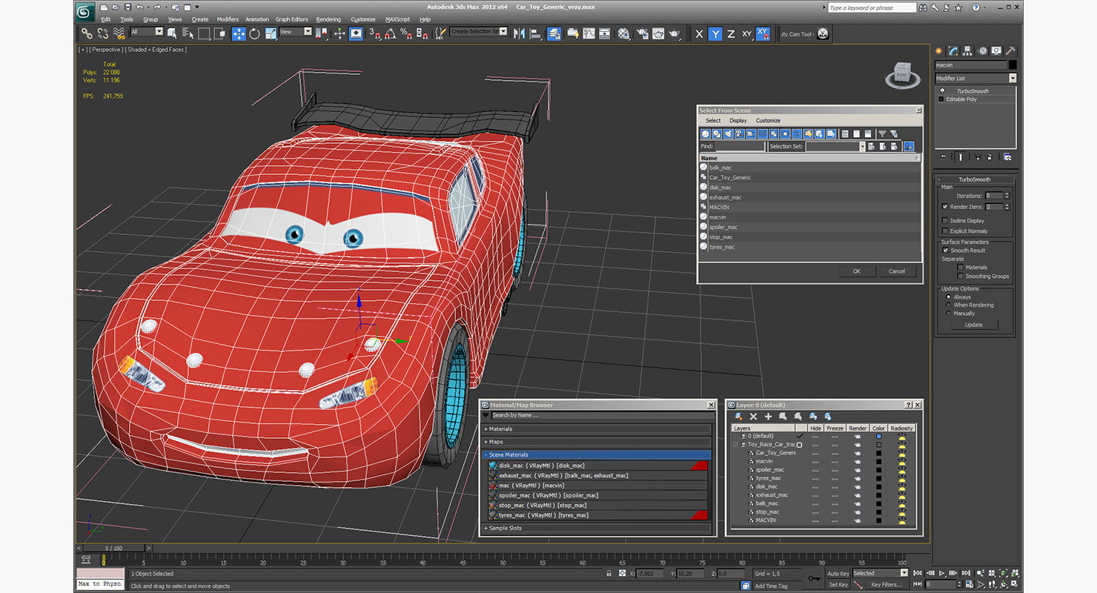
Task: Click color swatch of 0 (default) layer
Action: click(x=878, y=436)
